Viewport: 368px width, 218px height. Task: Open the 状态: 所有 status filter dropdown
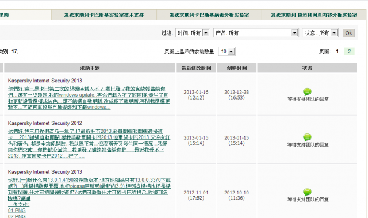320,33
